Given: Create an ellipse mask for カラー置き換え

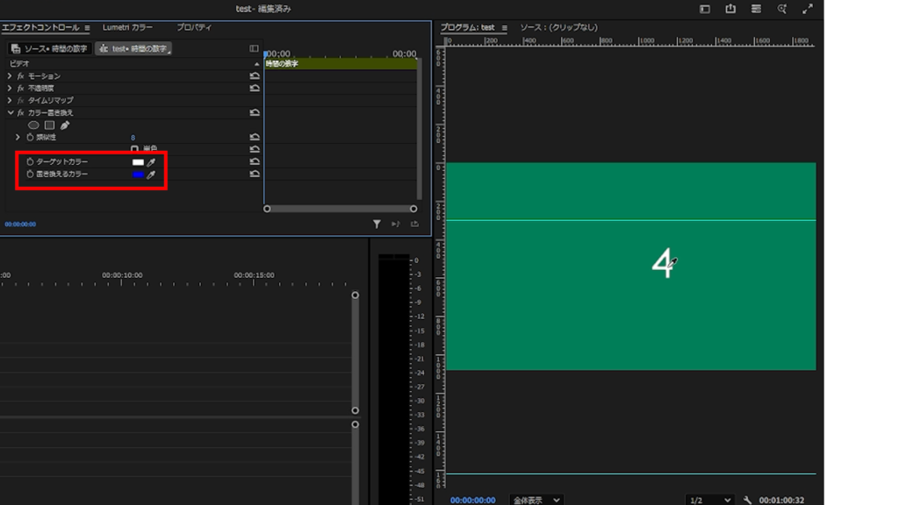Looking at the screenshot, I should (34, 124).
